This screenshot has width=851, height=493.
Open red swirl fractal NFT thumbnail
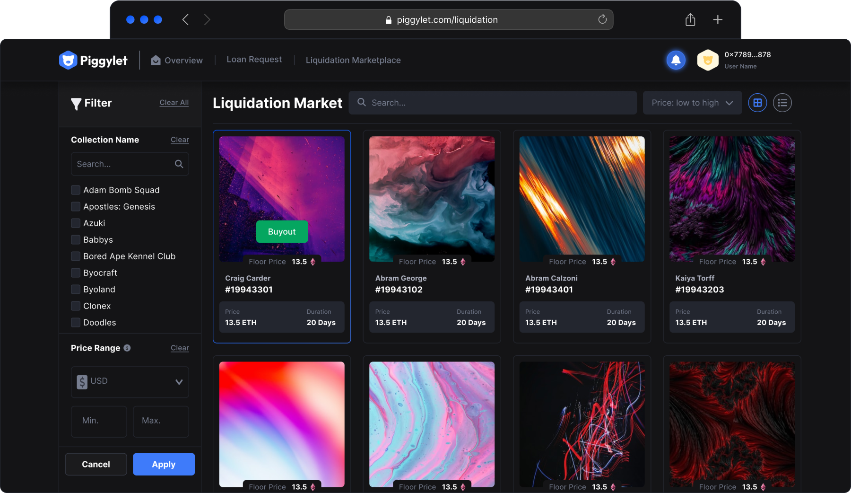pos(732,424)
